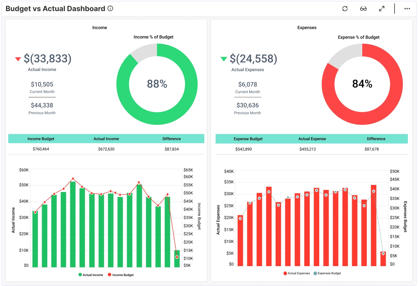Sort by Income Budget column header
The height and width of the screenshot is (286, 418).
(x=41, y=139)
